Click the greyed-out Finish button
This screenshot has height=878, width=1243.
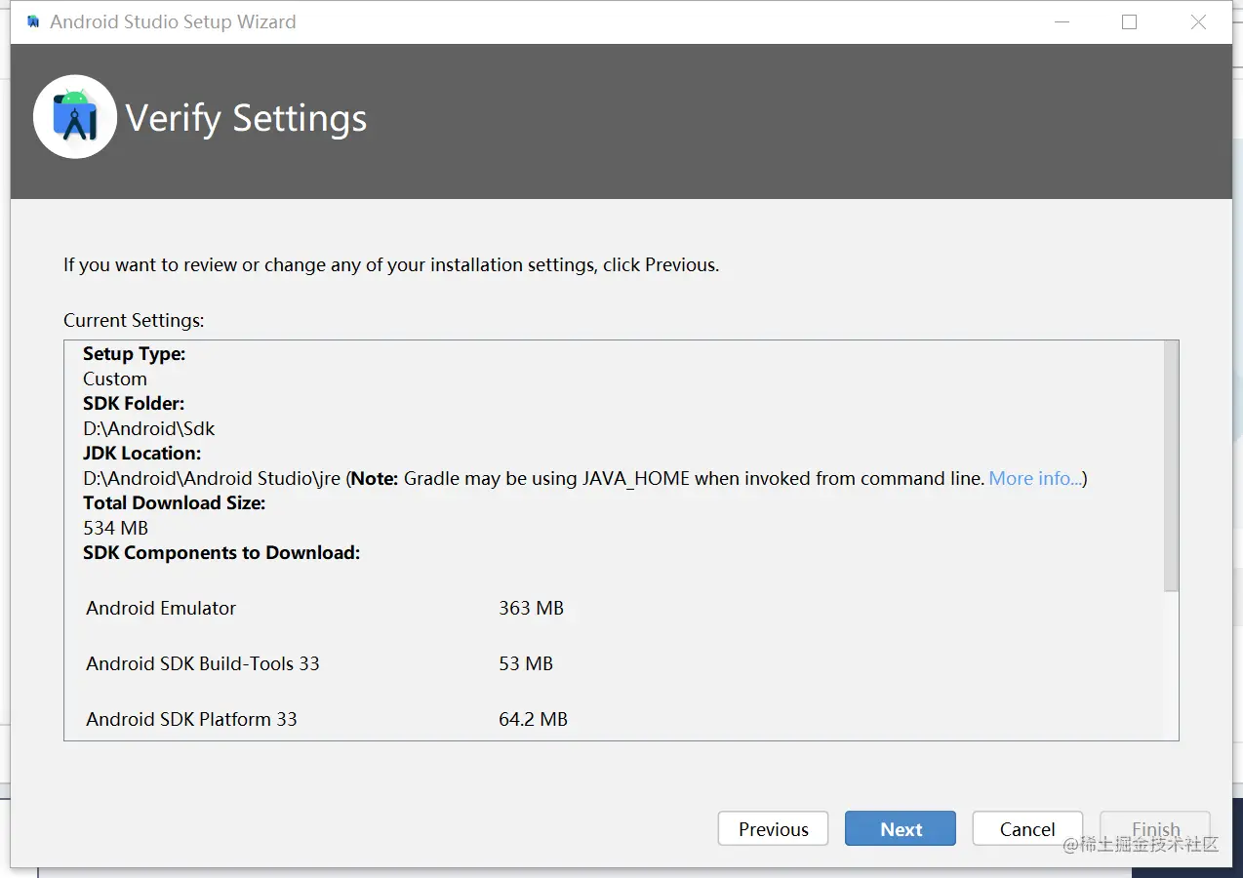(1155, 829)
